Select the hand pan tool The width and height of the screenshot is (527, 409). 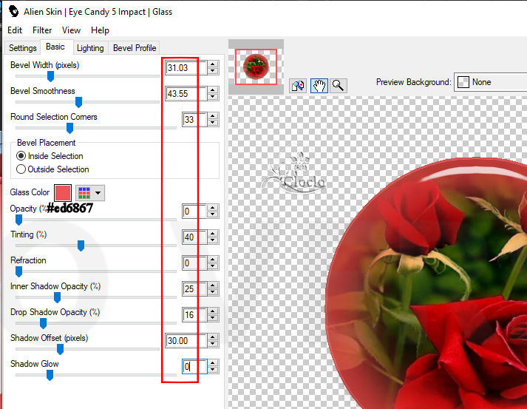coord(319,85)
